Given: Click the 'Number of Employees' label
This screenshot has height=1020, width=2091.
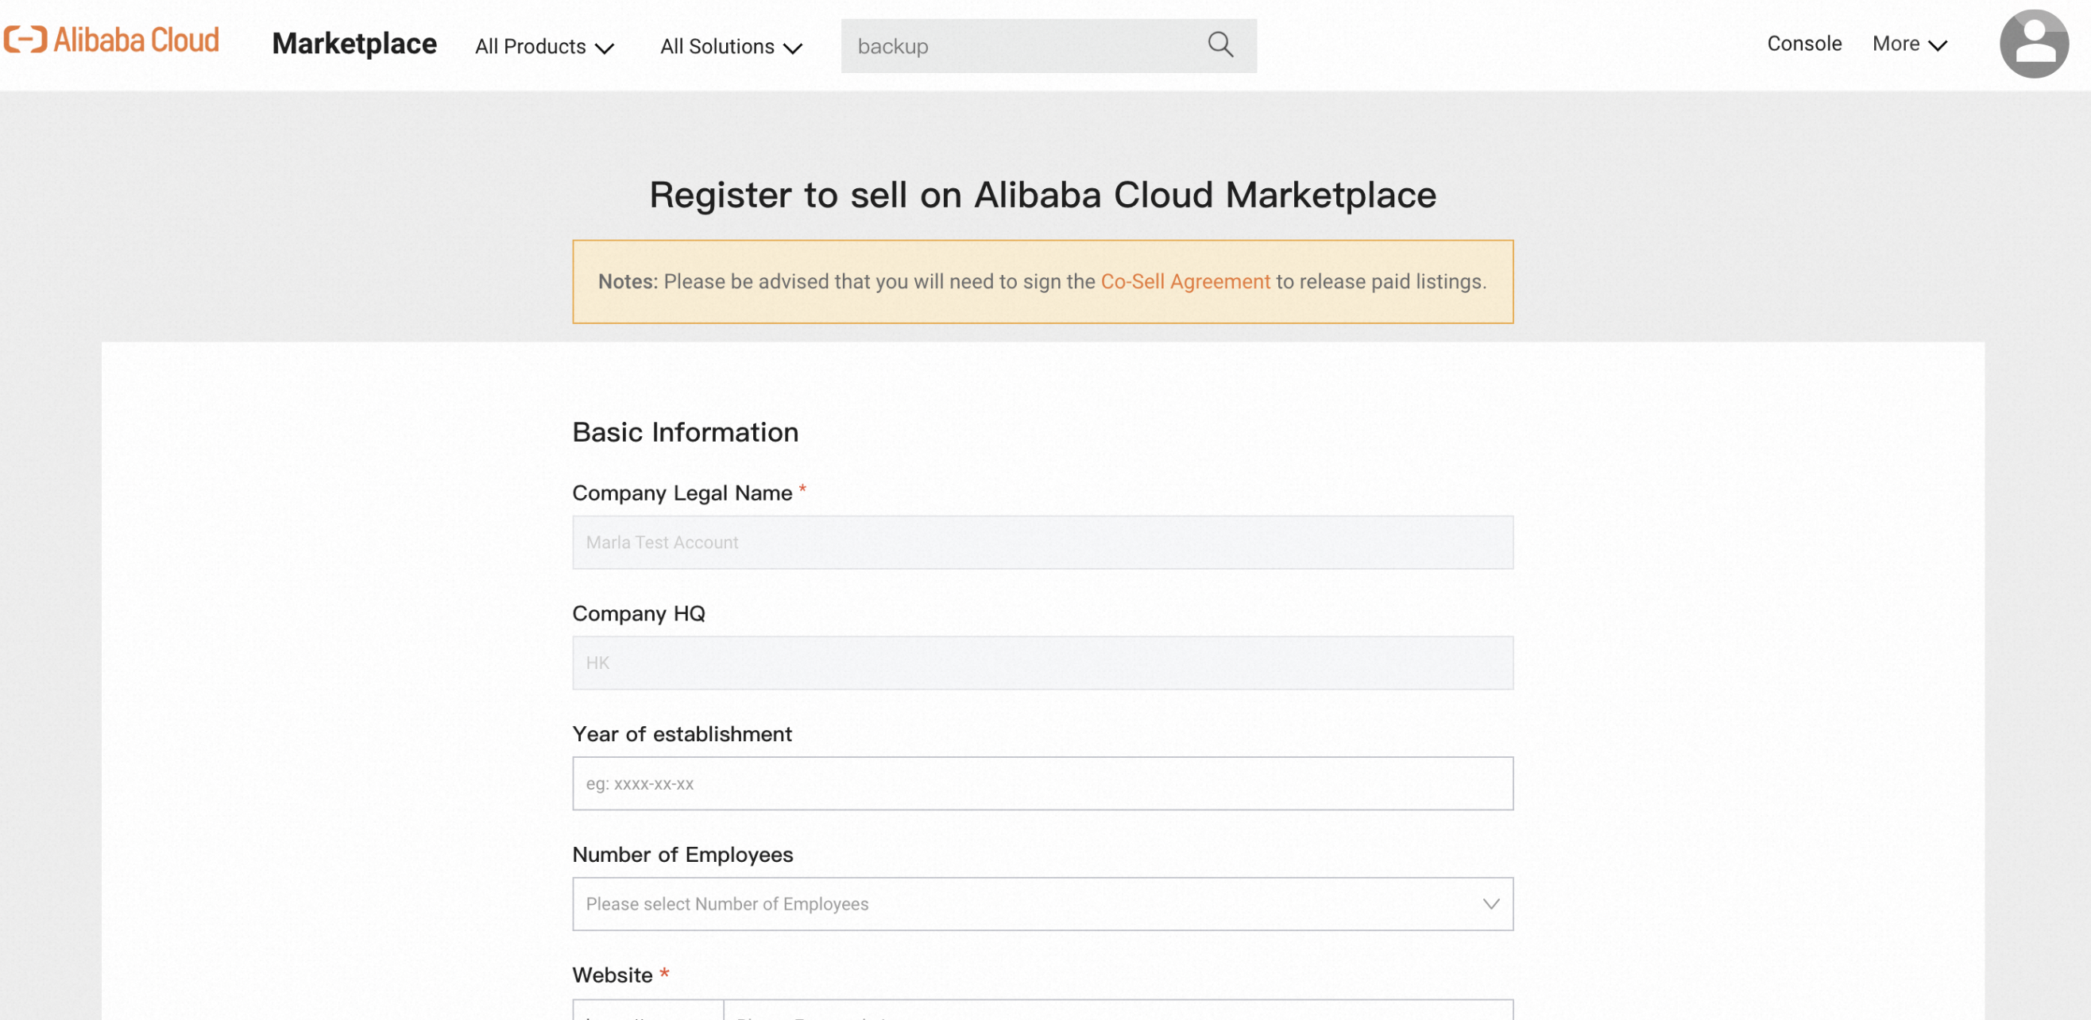Looking at the screenshot, I should coord(682,855).
